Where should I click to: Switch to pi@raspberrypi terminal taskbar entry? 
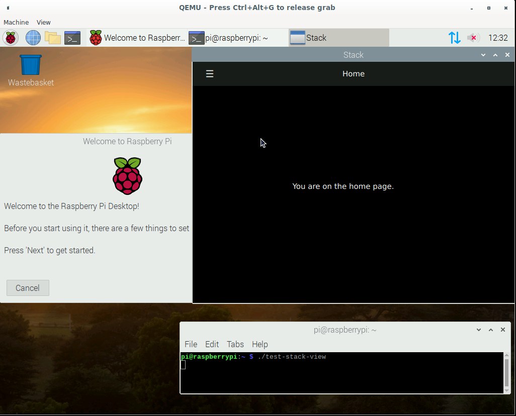237,38
